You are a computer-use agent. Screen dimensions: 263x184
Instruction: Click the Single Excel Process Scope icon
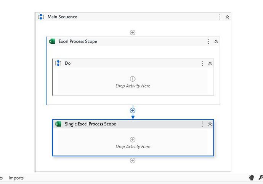58,124
